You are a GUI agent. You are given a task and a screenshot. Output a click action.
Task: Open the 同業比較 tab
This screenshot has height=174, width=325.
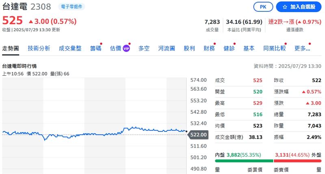275,48
